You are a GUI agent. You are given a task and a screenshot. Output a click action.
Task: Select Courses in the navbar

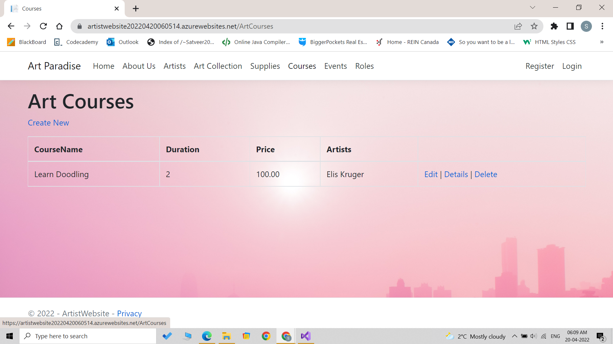pos(302,66)
